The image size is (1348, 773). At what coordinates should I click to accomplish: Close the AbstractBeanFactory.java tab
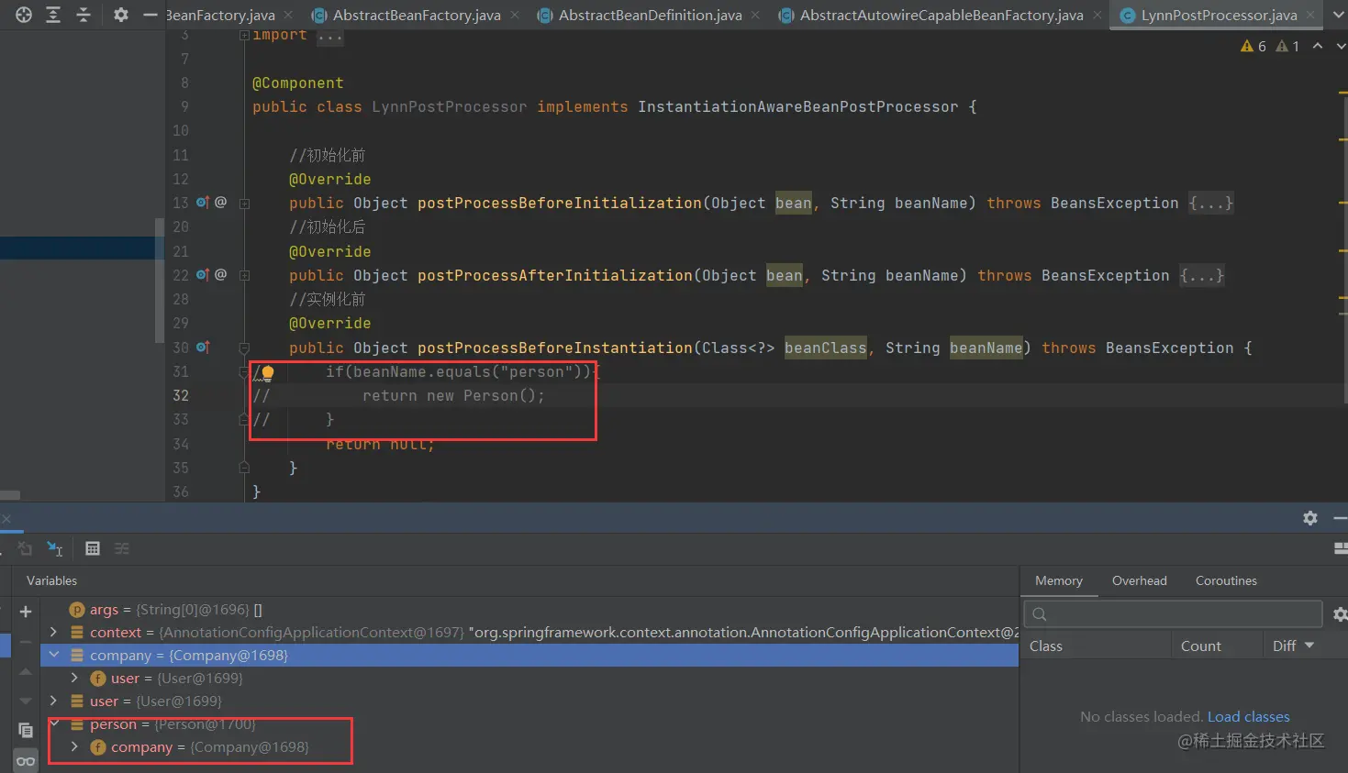point(515,15)
